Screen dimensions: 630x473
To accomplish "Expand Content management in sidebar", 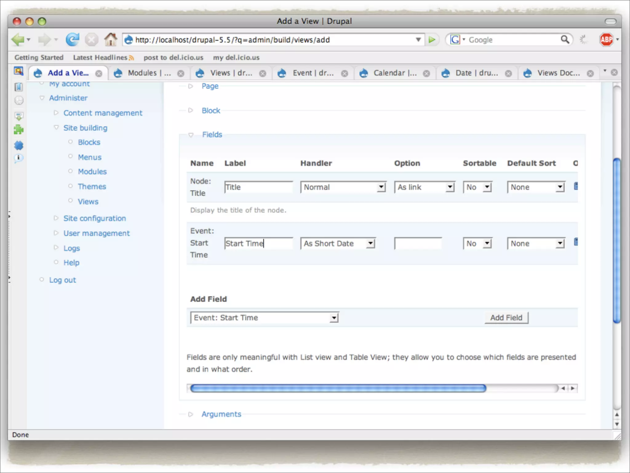I will tap(103, 113).
